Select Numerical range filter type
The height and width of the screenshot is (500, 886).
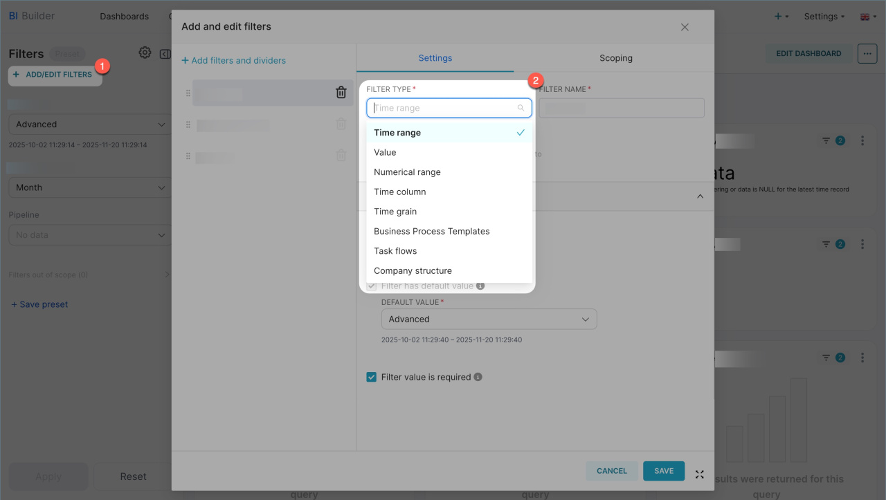407,172
